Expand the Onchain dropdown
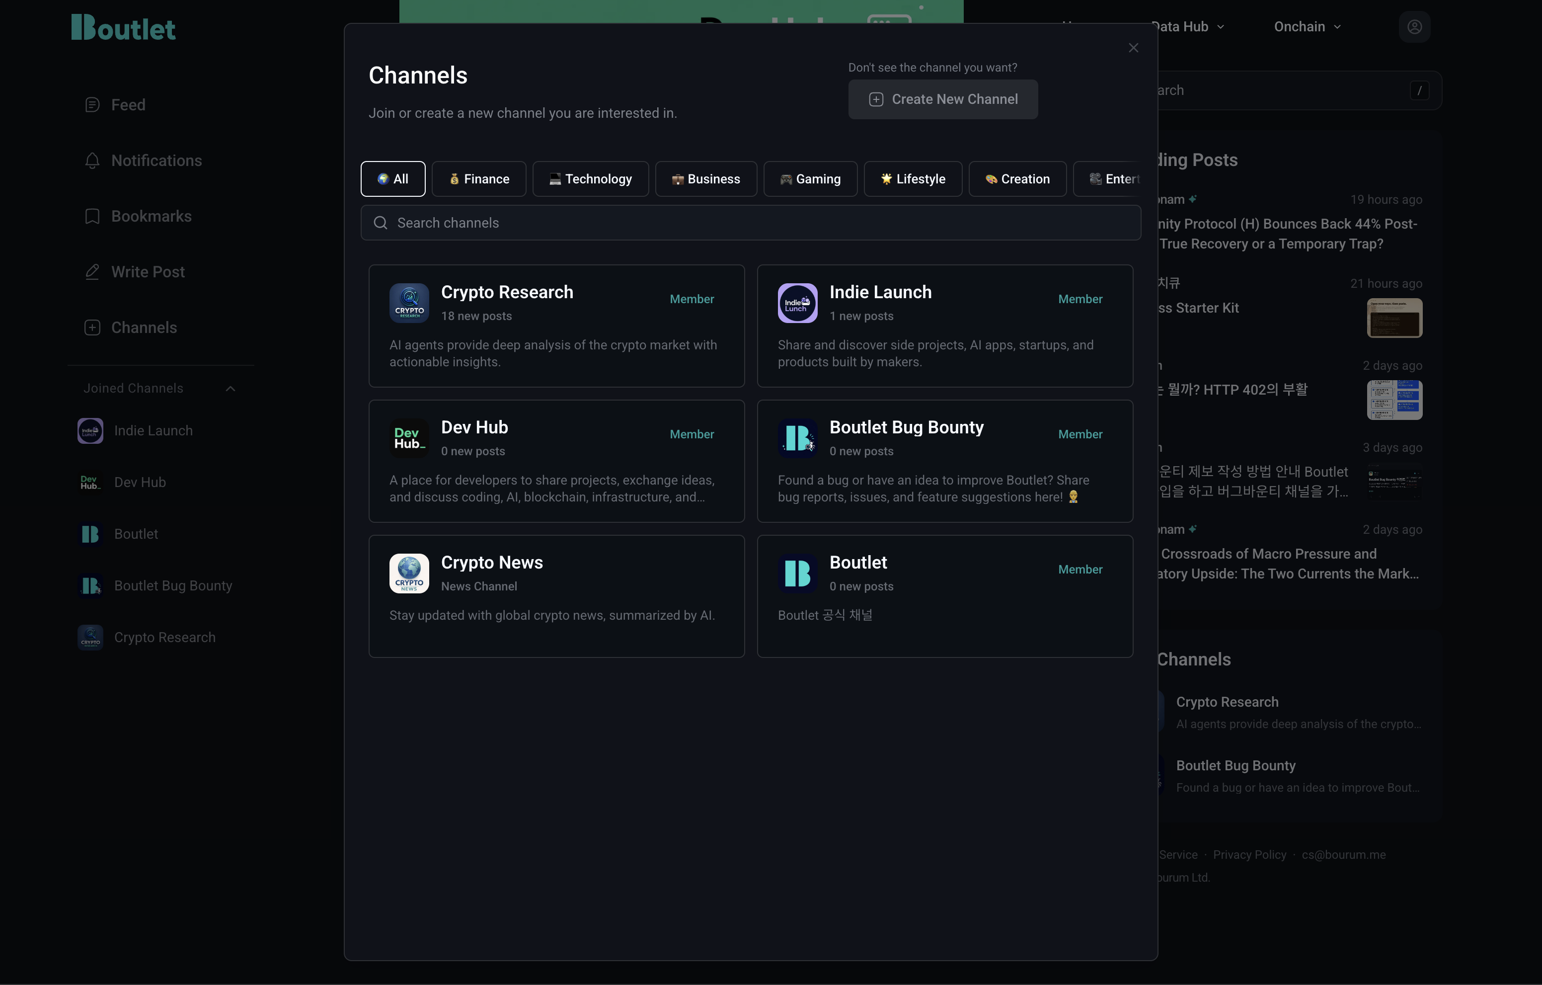 pyautogui.click(x=1307, y=27)
